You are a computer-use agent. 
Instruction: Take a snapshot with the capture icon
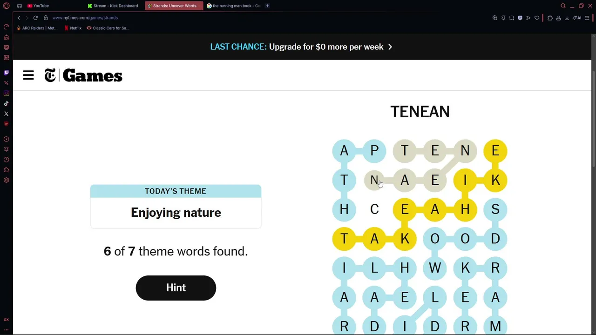click(511, 18)
